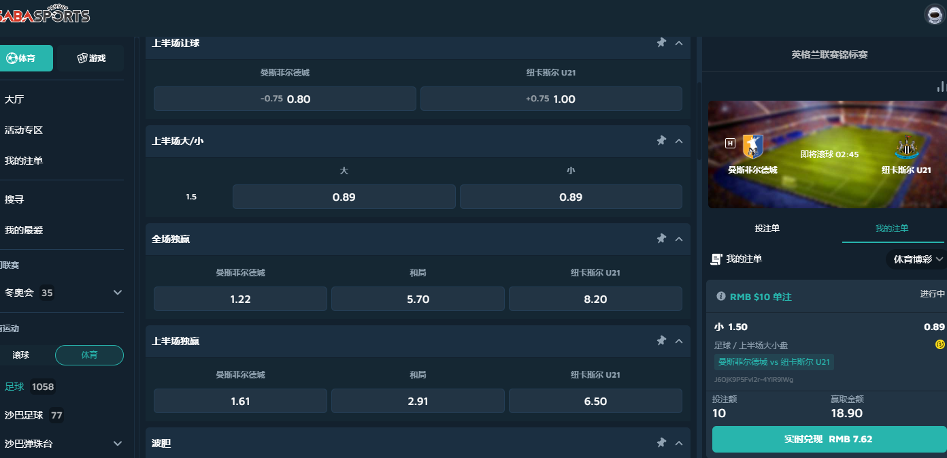
Task: Click the info icon beside RMB $10 单注
Action: coord(720,297)
